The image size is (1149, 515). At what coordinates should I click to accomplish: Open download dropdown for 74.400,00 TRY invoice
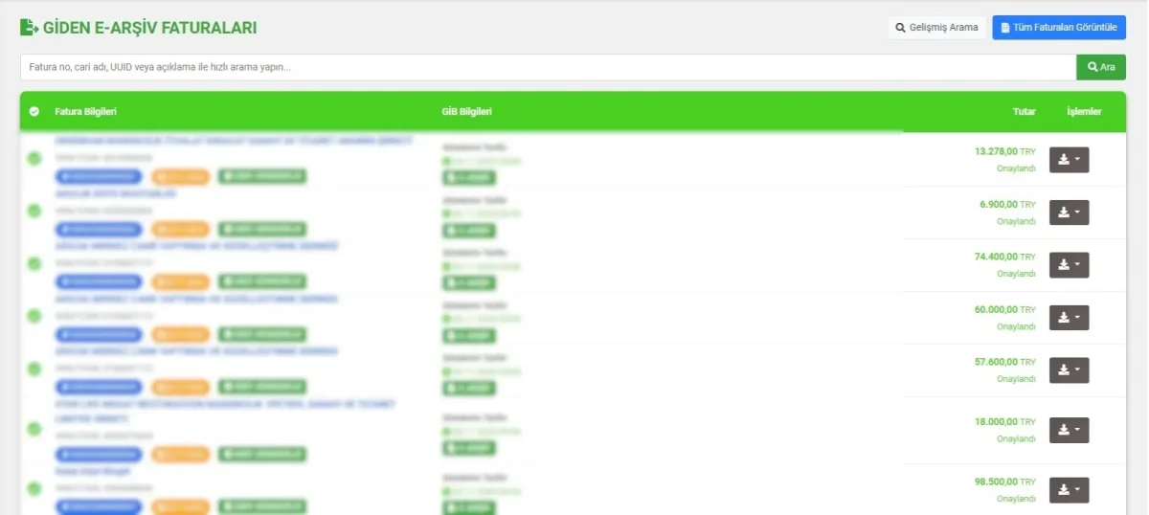point(1069,265)
